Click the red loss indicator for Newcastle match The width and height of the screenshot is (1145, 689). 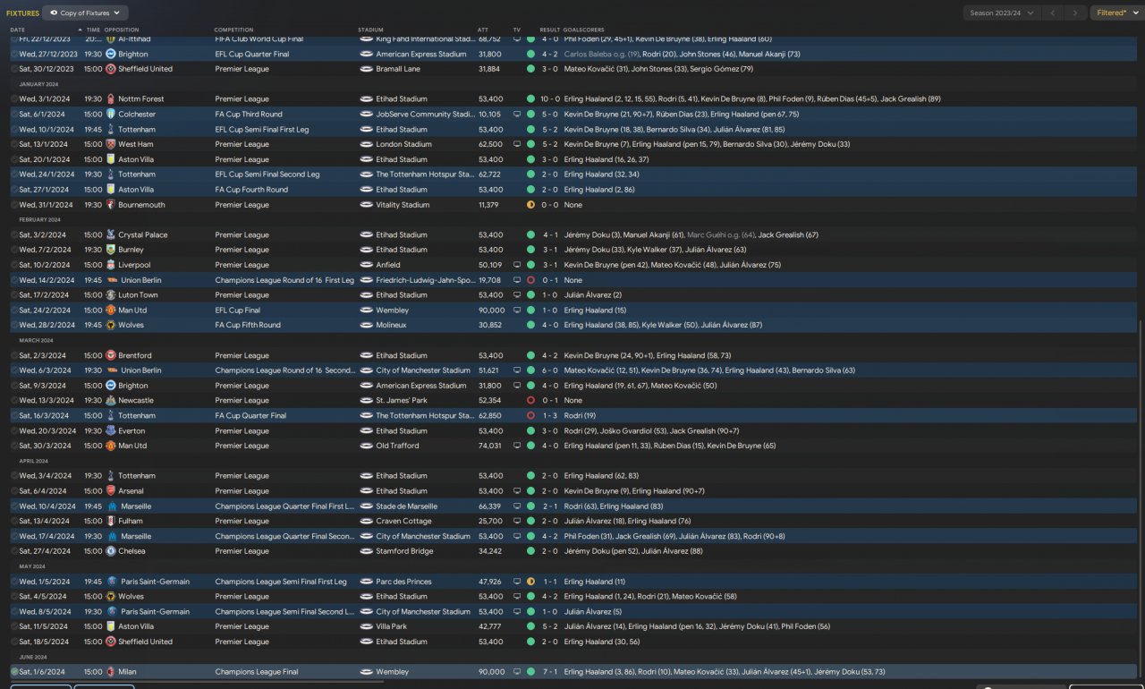click(x=530, y=401)
